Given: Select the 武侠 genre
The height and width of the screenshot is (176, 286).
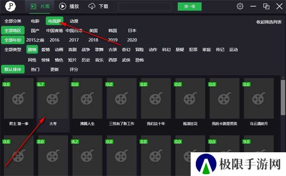Looking at the screenshot, I should point(126,60).
